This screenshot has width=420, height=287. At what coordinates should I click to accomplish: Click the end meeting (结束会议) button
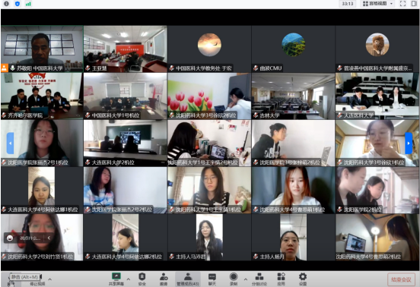point(401,279)
